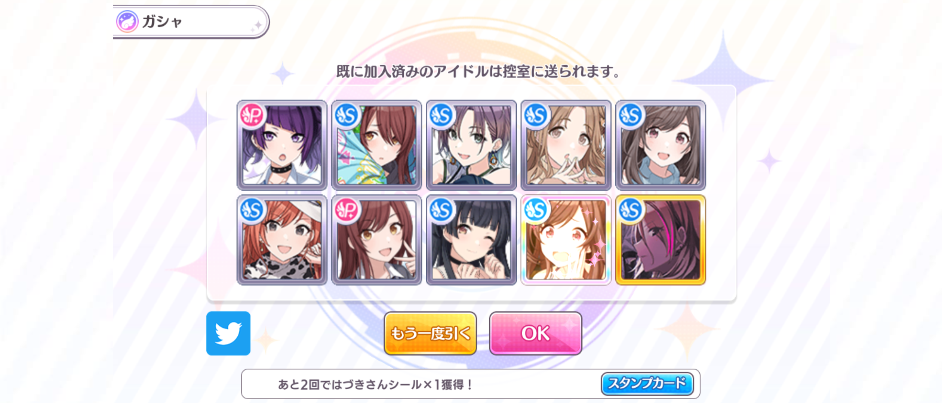
Task: Tap the S badge on black-haired winking card
Action: pyautogui.click(x=441, y=210)
